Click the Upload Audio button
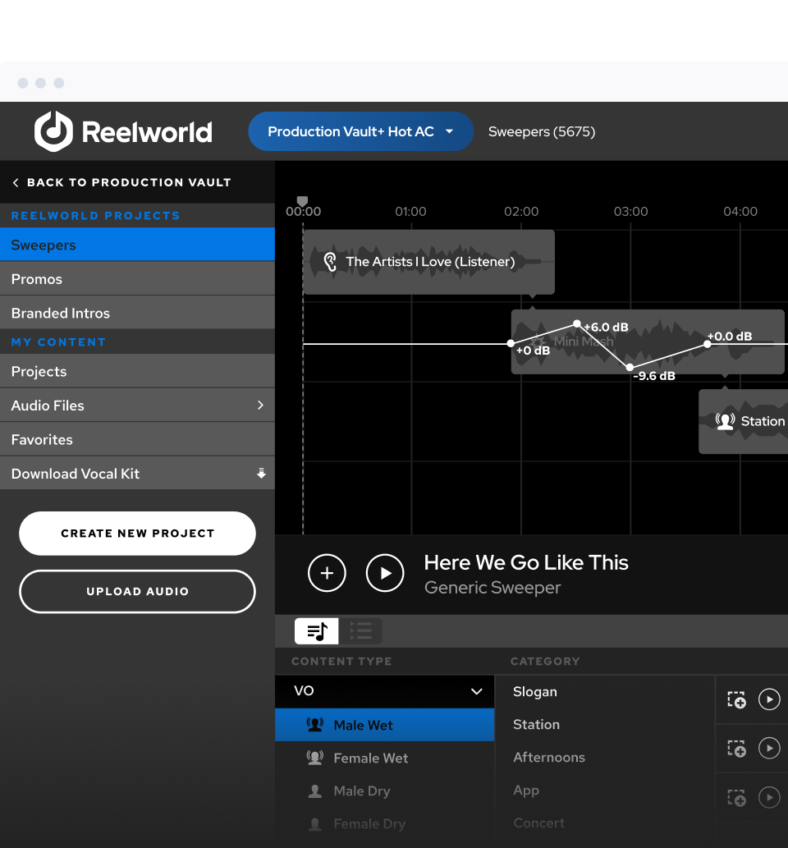 (137, 591)
